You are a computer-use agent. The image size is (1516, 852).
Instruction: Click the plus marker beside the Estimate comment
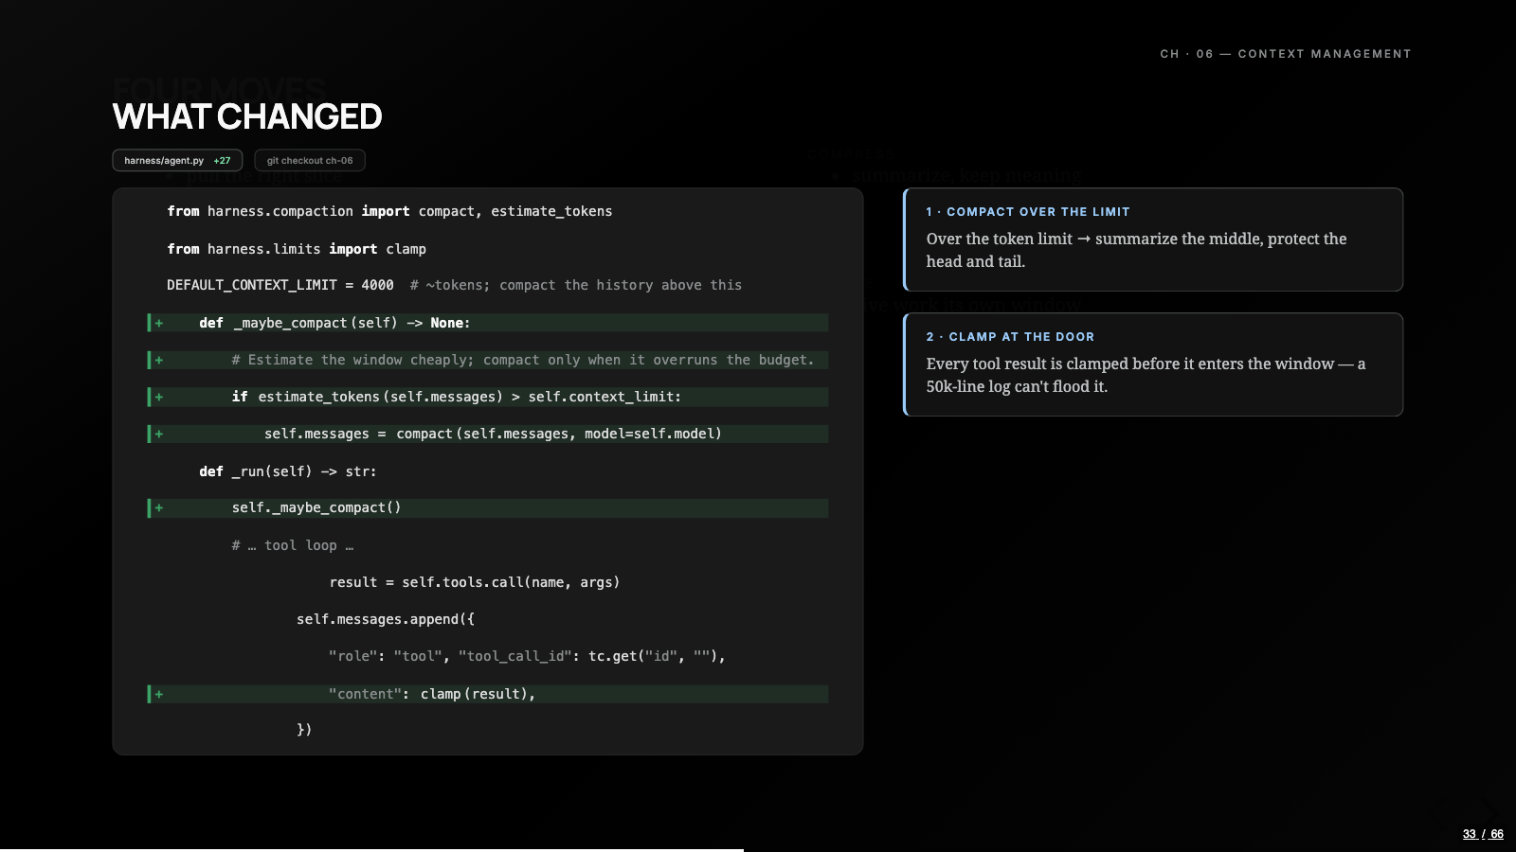[x=159, y=360]
